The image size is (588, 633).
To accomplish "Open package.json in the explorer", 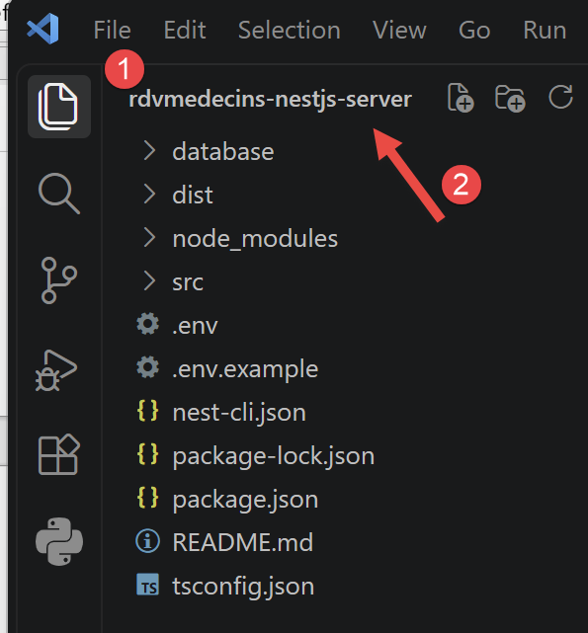I will click(245, 499).
